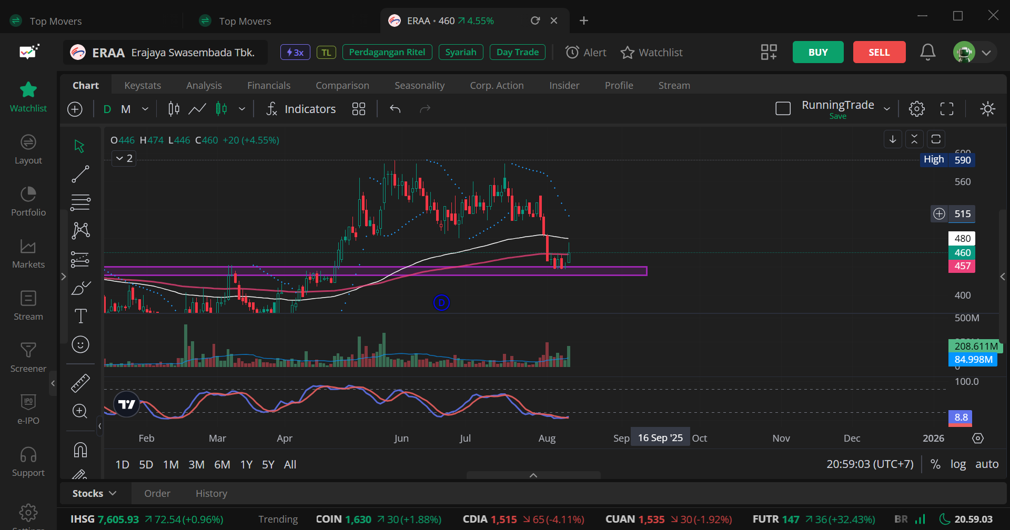1010x530 pixels.
Task: Open indicator templates grid icon
Action: [359, 109]
